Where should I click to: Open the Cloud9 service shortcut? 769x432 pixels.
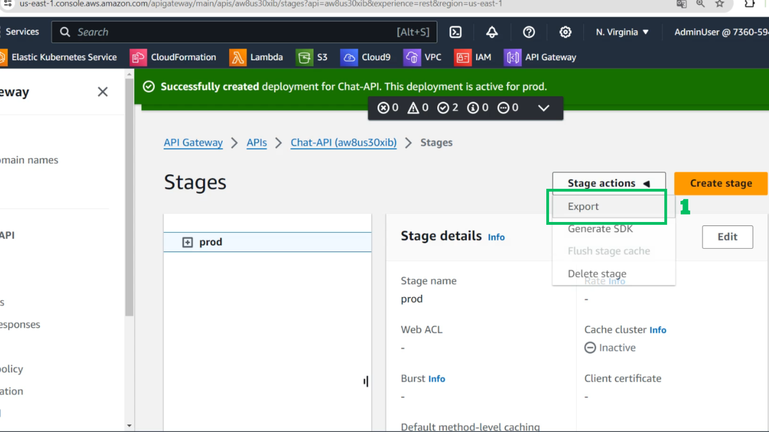tap(365, 57)
